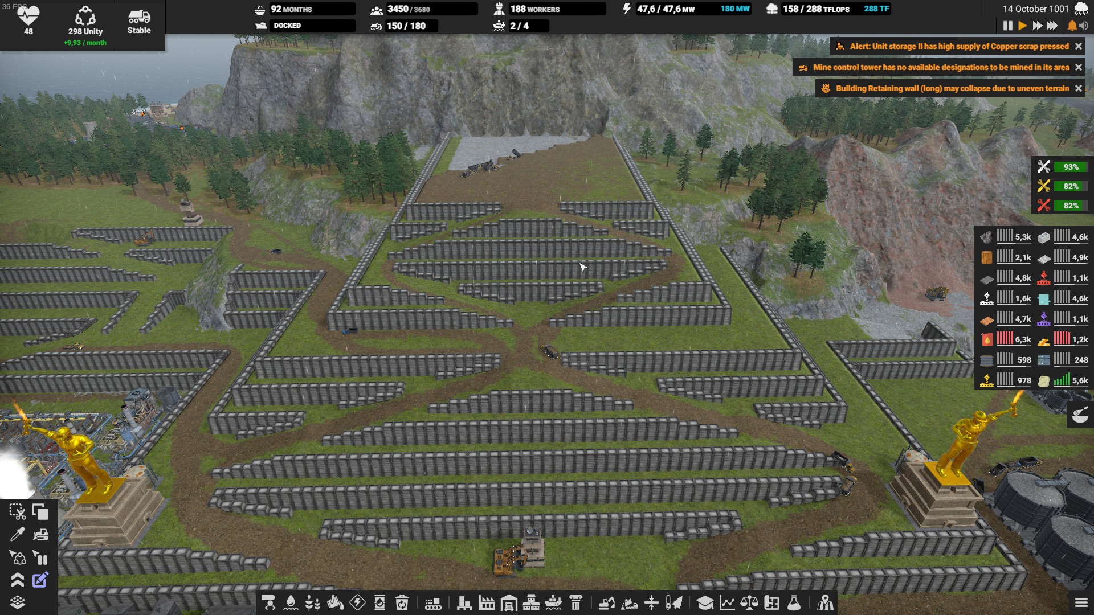1094x615 pixels.
Task: Select the tree harvesting chainsaw tool
Action: coord(673,602)
